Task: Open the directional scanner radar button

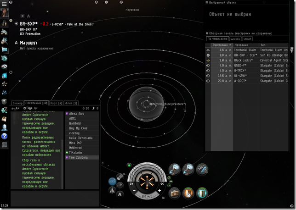Action: point(120,186)
